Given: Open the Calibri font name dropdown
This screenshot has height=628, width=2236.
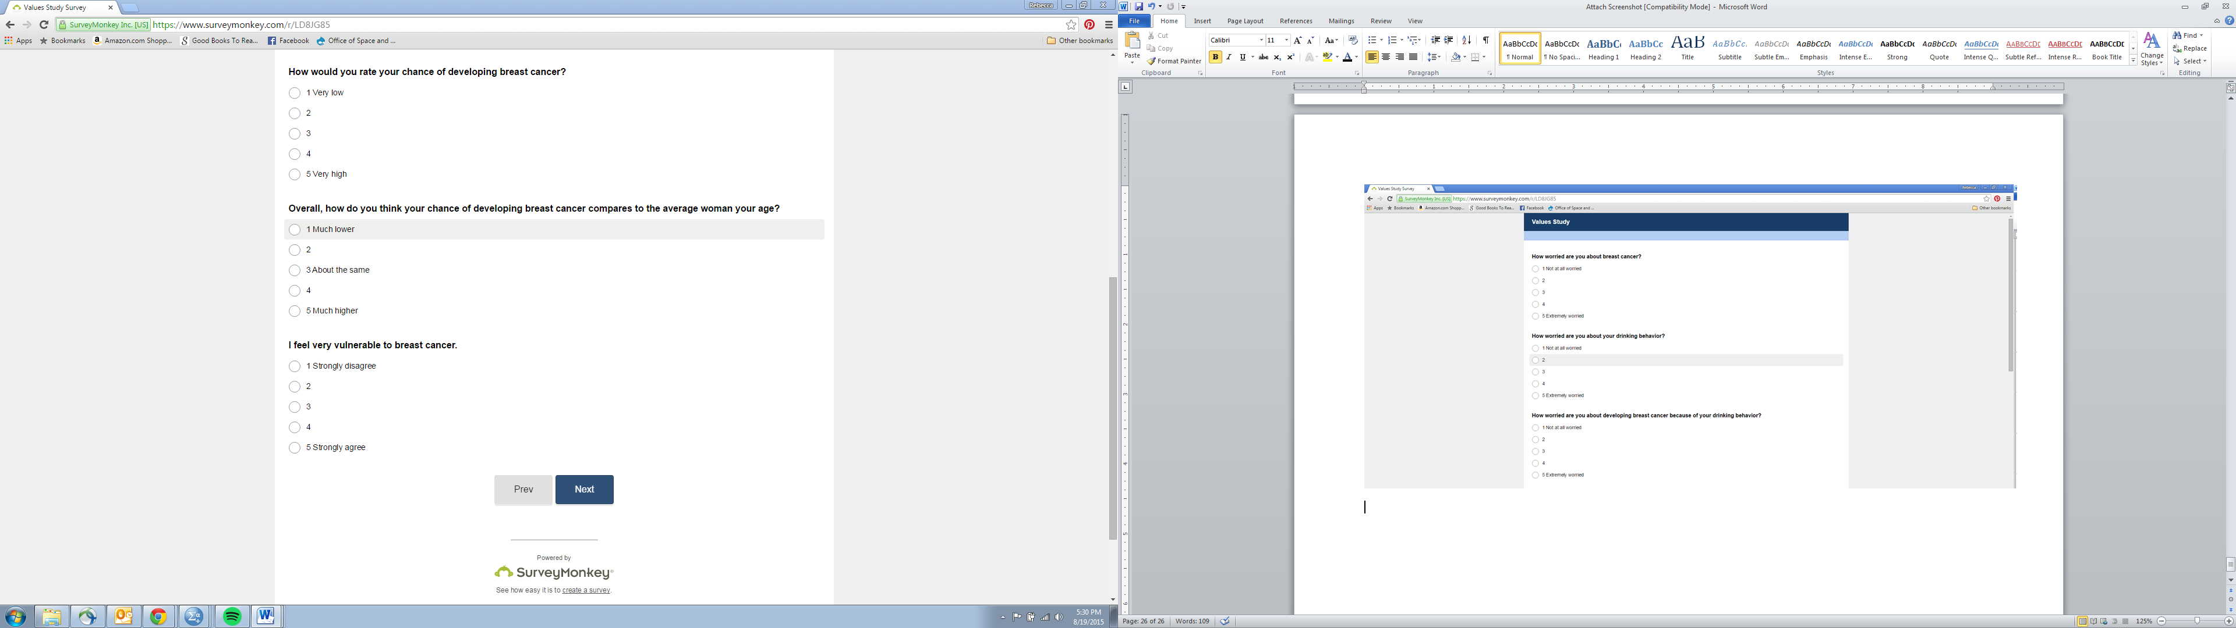Looking at the screenshot, I should point(1261,40).
